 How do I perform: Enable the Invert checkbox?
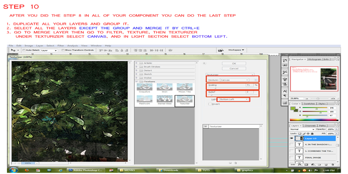pos(210,104)
